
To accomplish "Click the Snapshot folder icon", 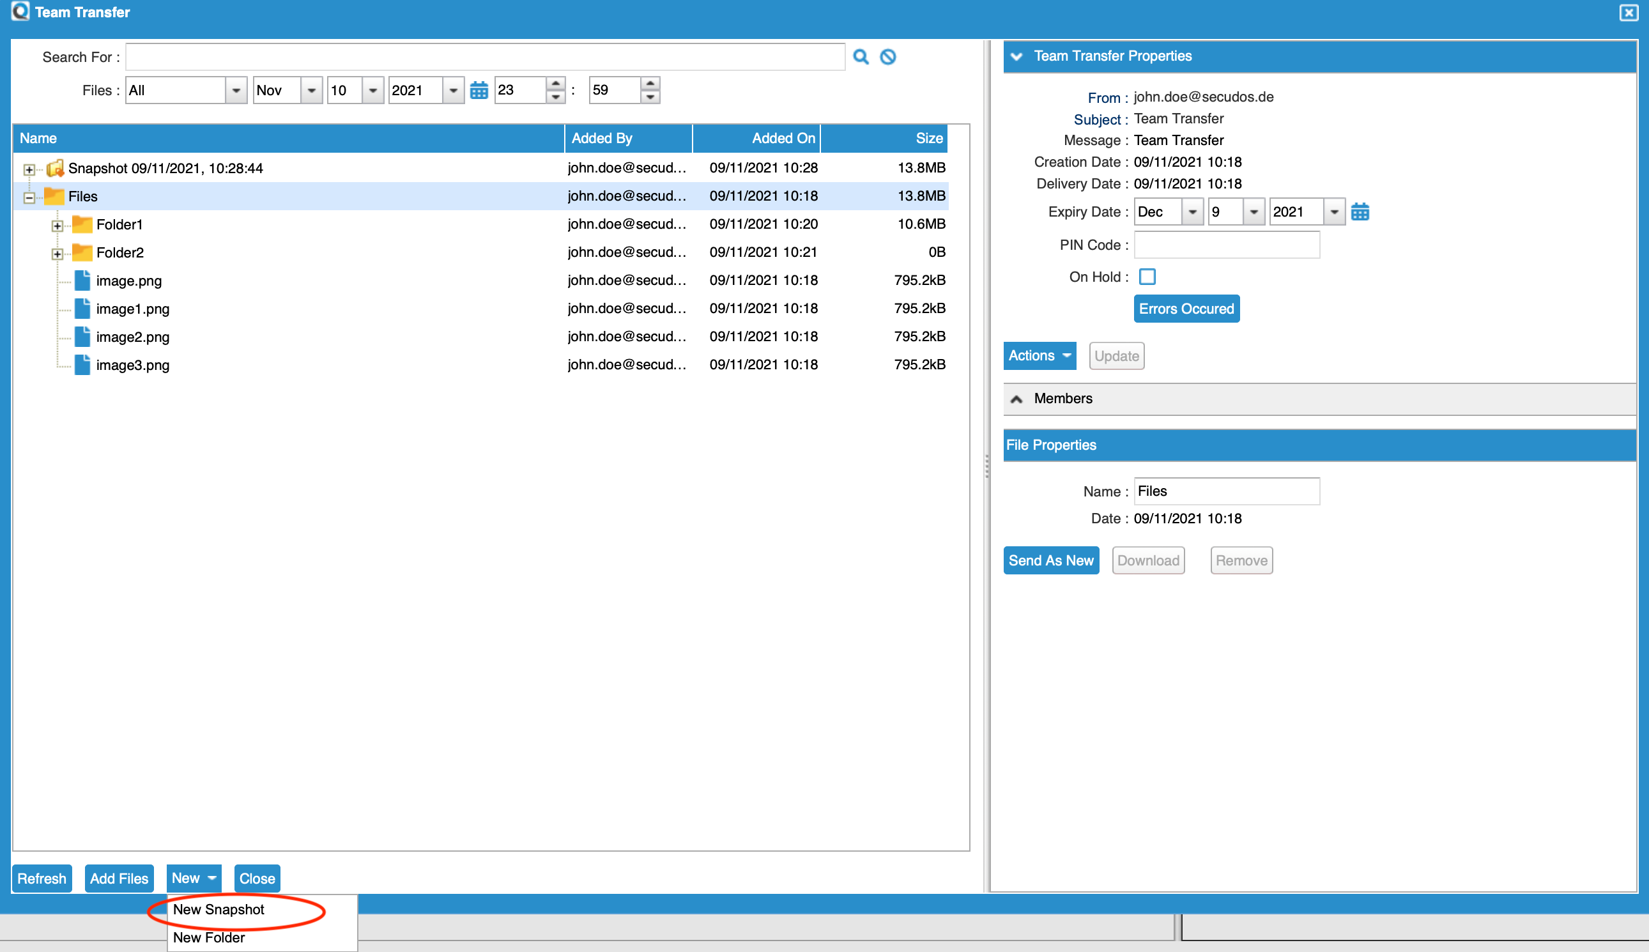I will click(x=56, y=168).
